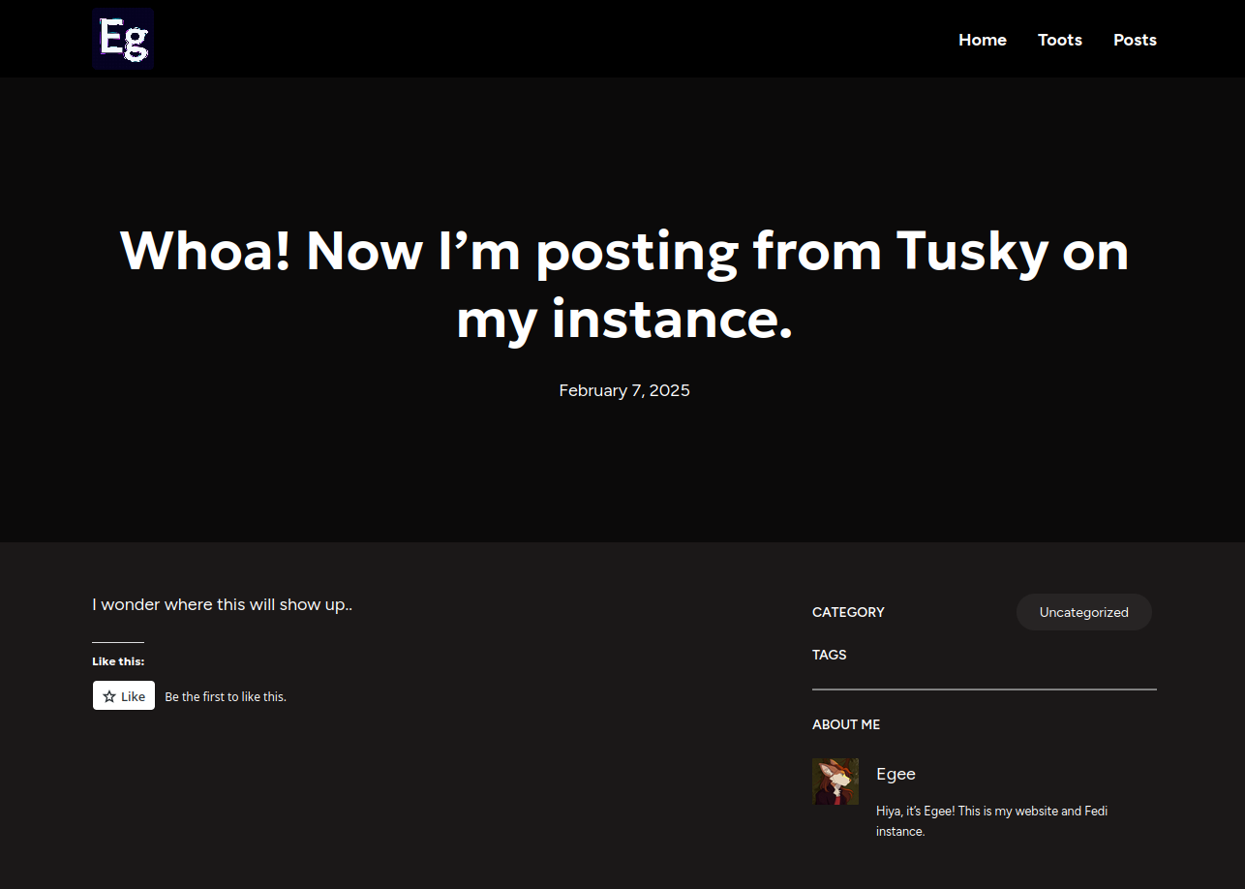Screen dimensions: 1245x889
Task: Click the star icon in Like button
Action: pyautogui.click(x=109, y=696)
